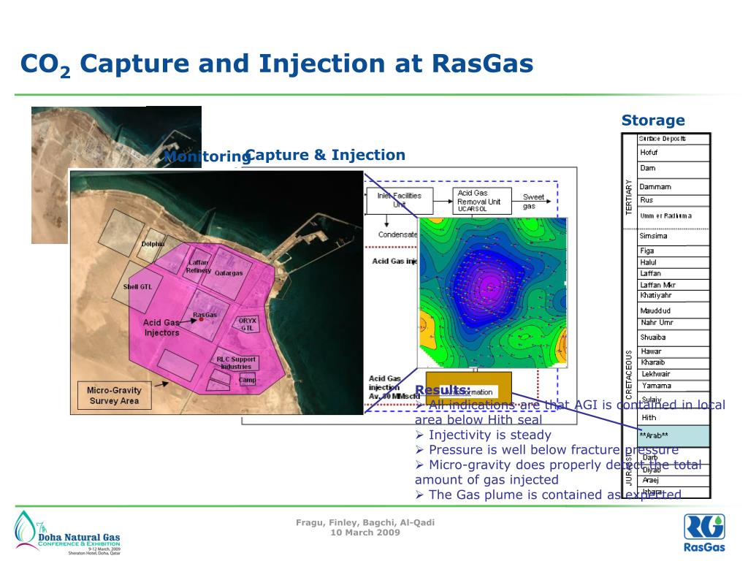Click the Hith seal row
748x561 pixels.
pyautogui.click(x=673, y=418)
